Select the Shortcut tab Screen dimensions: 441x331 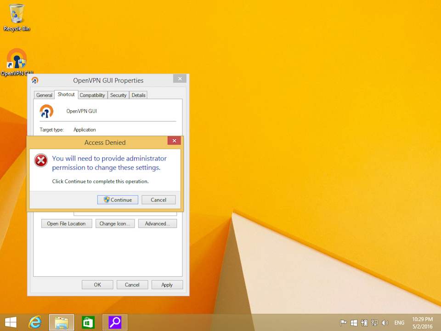tap(66, 95)
